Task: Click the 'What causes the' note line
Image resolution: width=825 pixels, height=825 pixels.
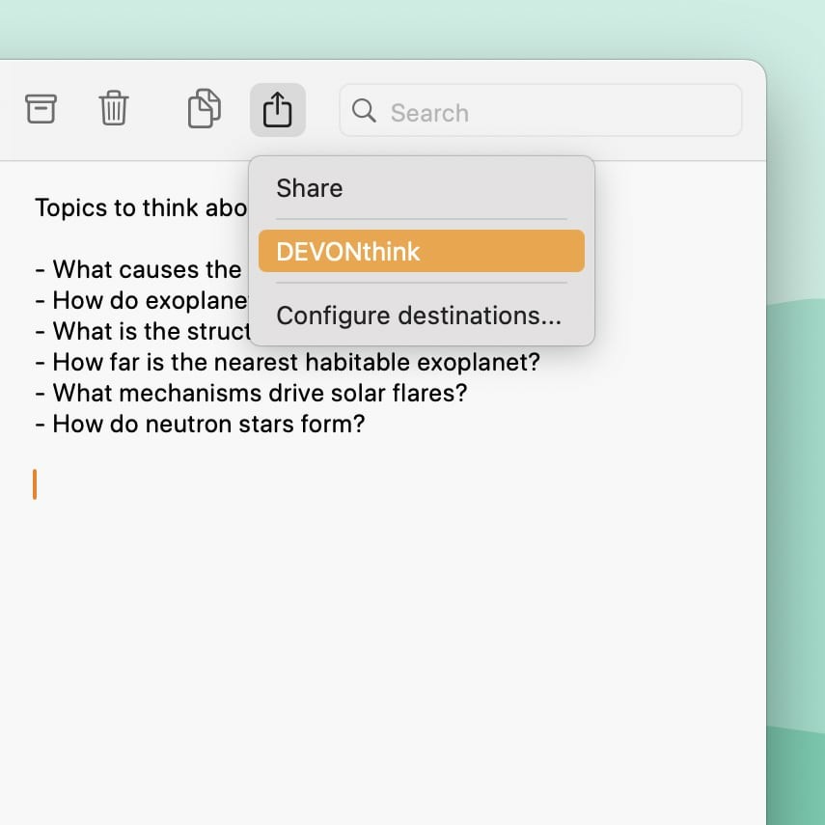Action: click(147, 269)
